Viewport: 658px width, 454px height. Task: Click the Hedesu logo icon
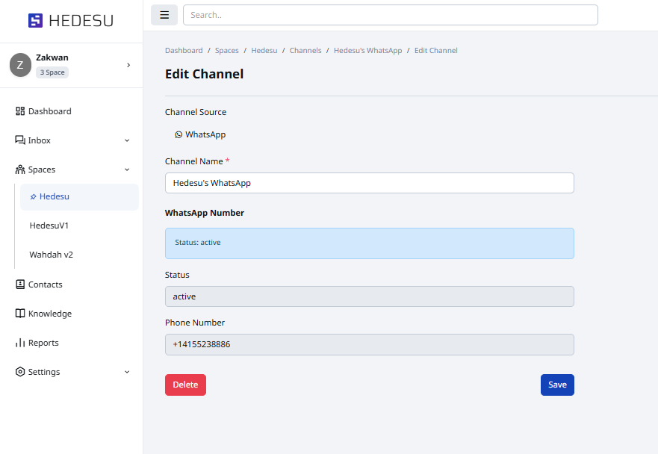click(x=35, y=21)
